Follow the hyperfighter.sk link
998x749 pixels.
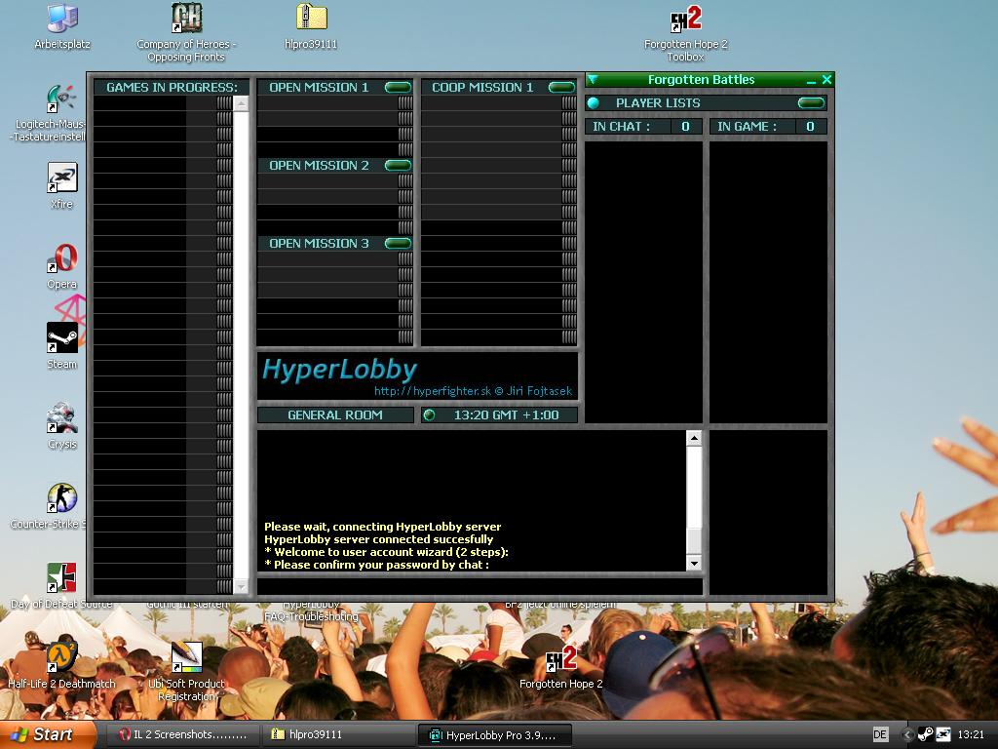(433, 391)
